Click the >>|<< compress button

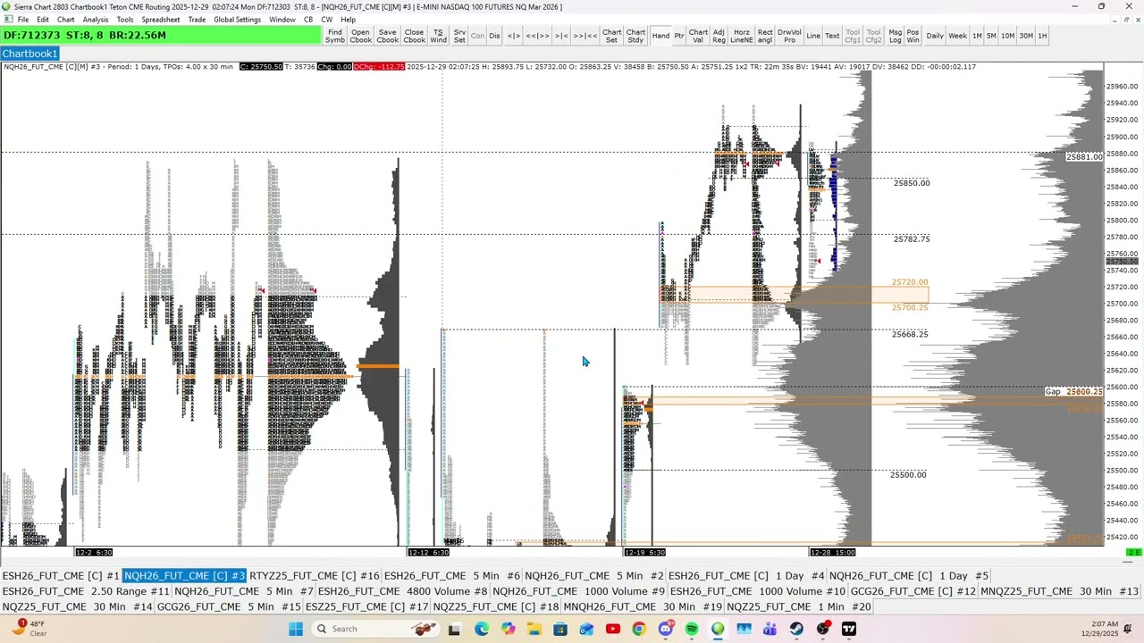[x=585, y=36]
